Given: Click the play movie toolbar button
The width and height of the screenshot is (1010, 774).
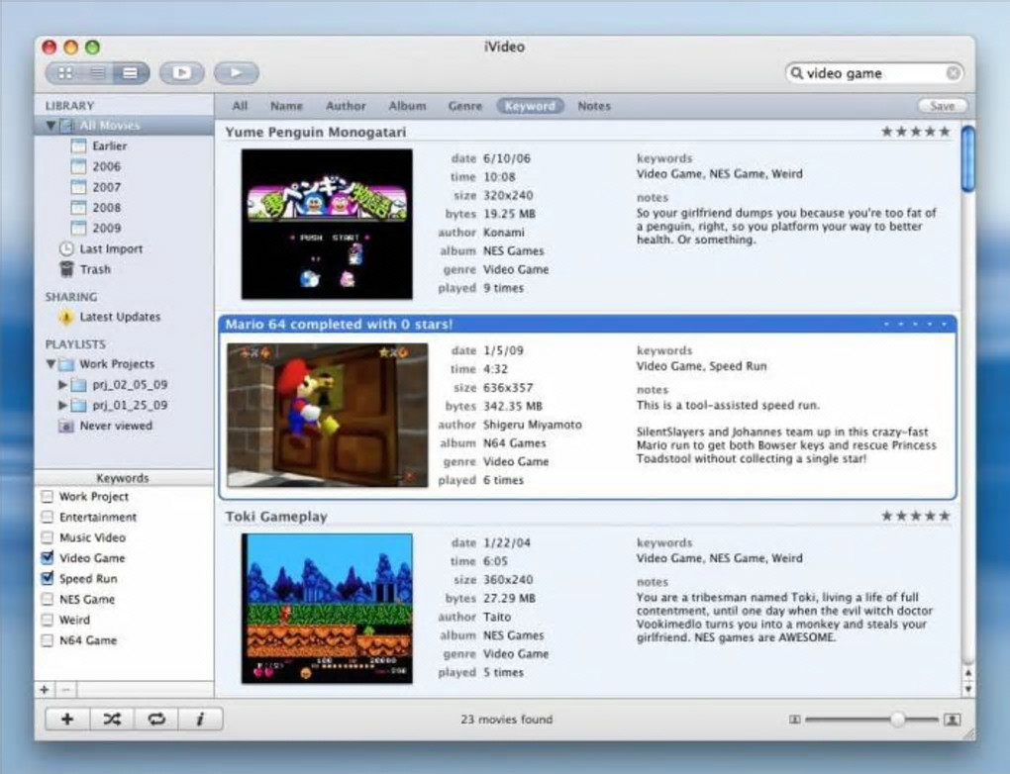Looking at the screenshot, I should 236,73.
